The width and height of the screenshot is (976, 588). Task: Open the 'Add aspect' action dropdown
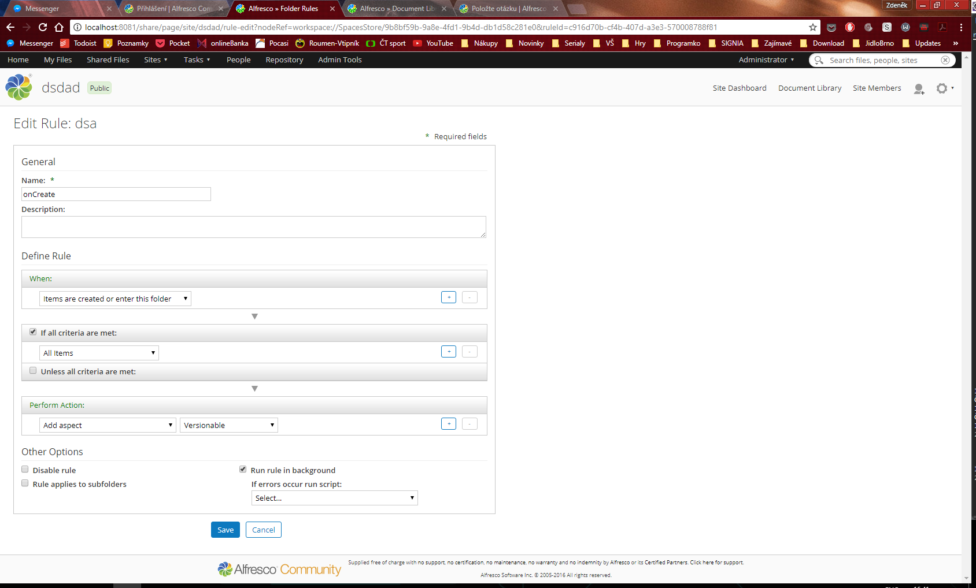coord(108,425)
